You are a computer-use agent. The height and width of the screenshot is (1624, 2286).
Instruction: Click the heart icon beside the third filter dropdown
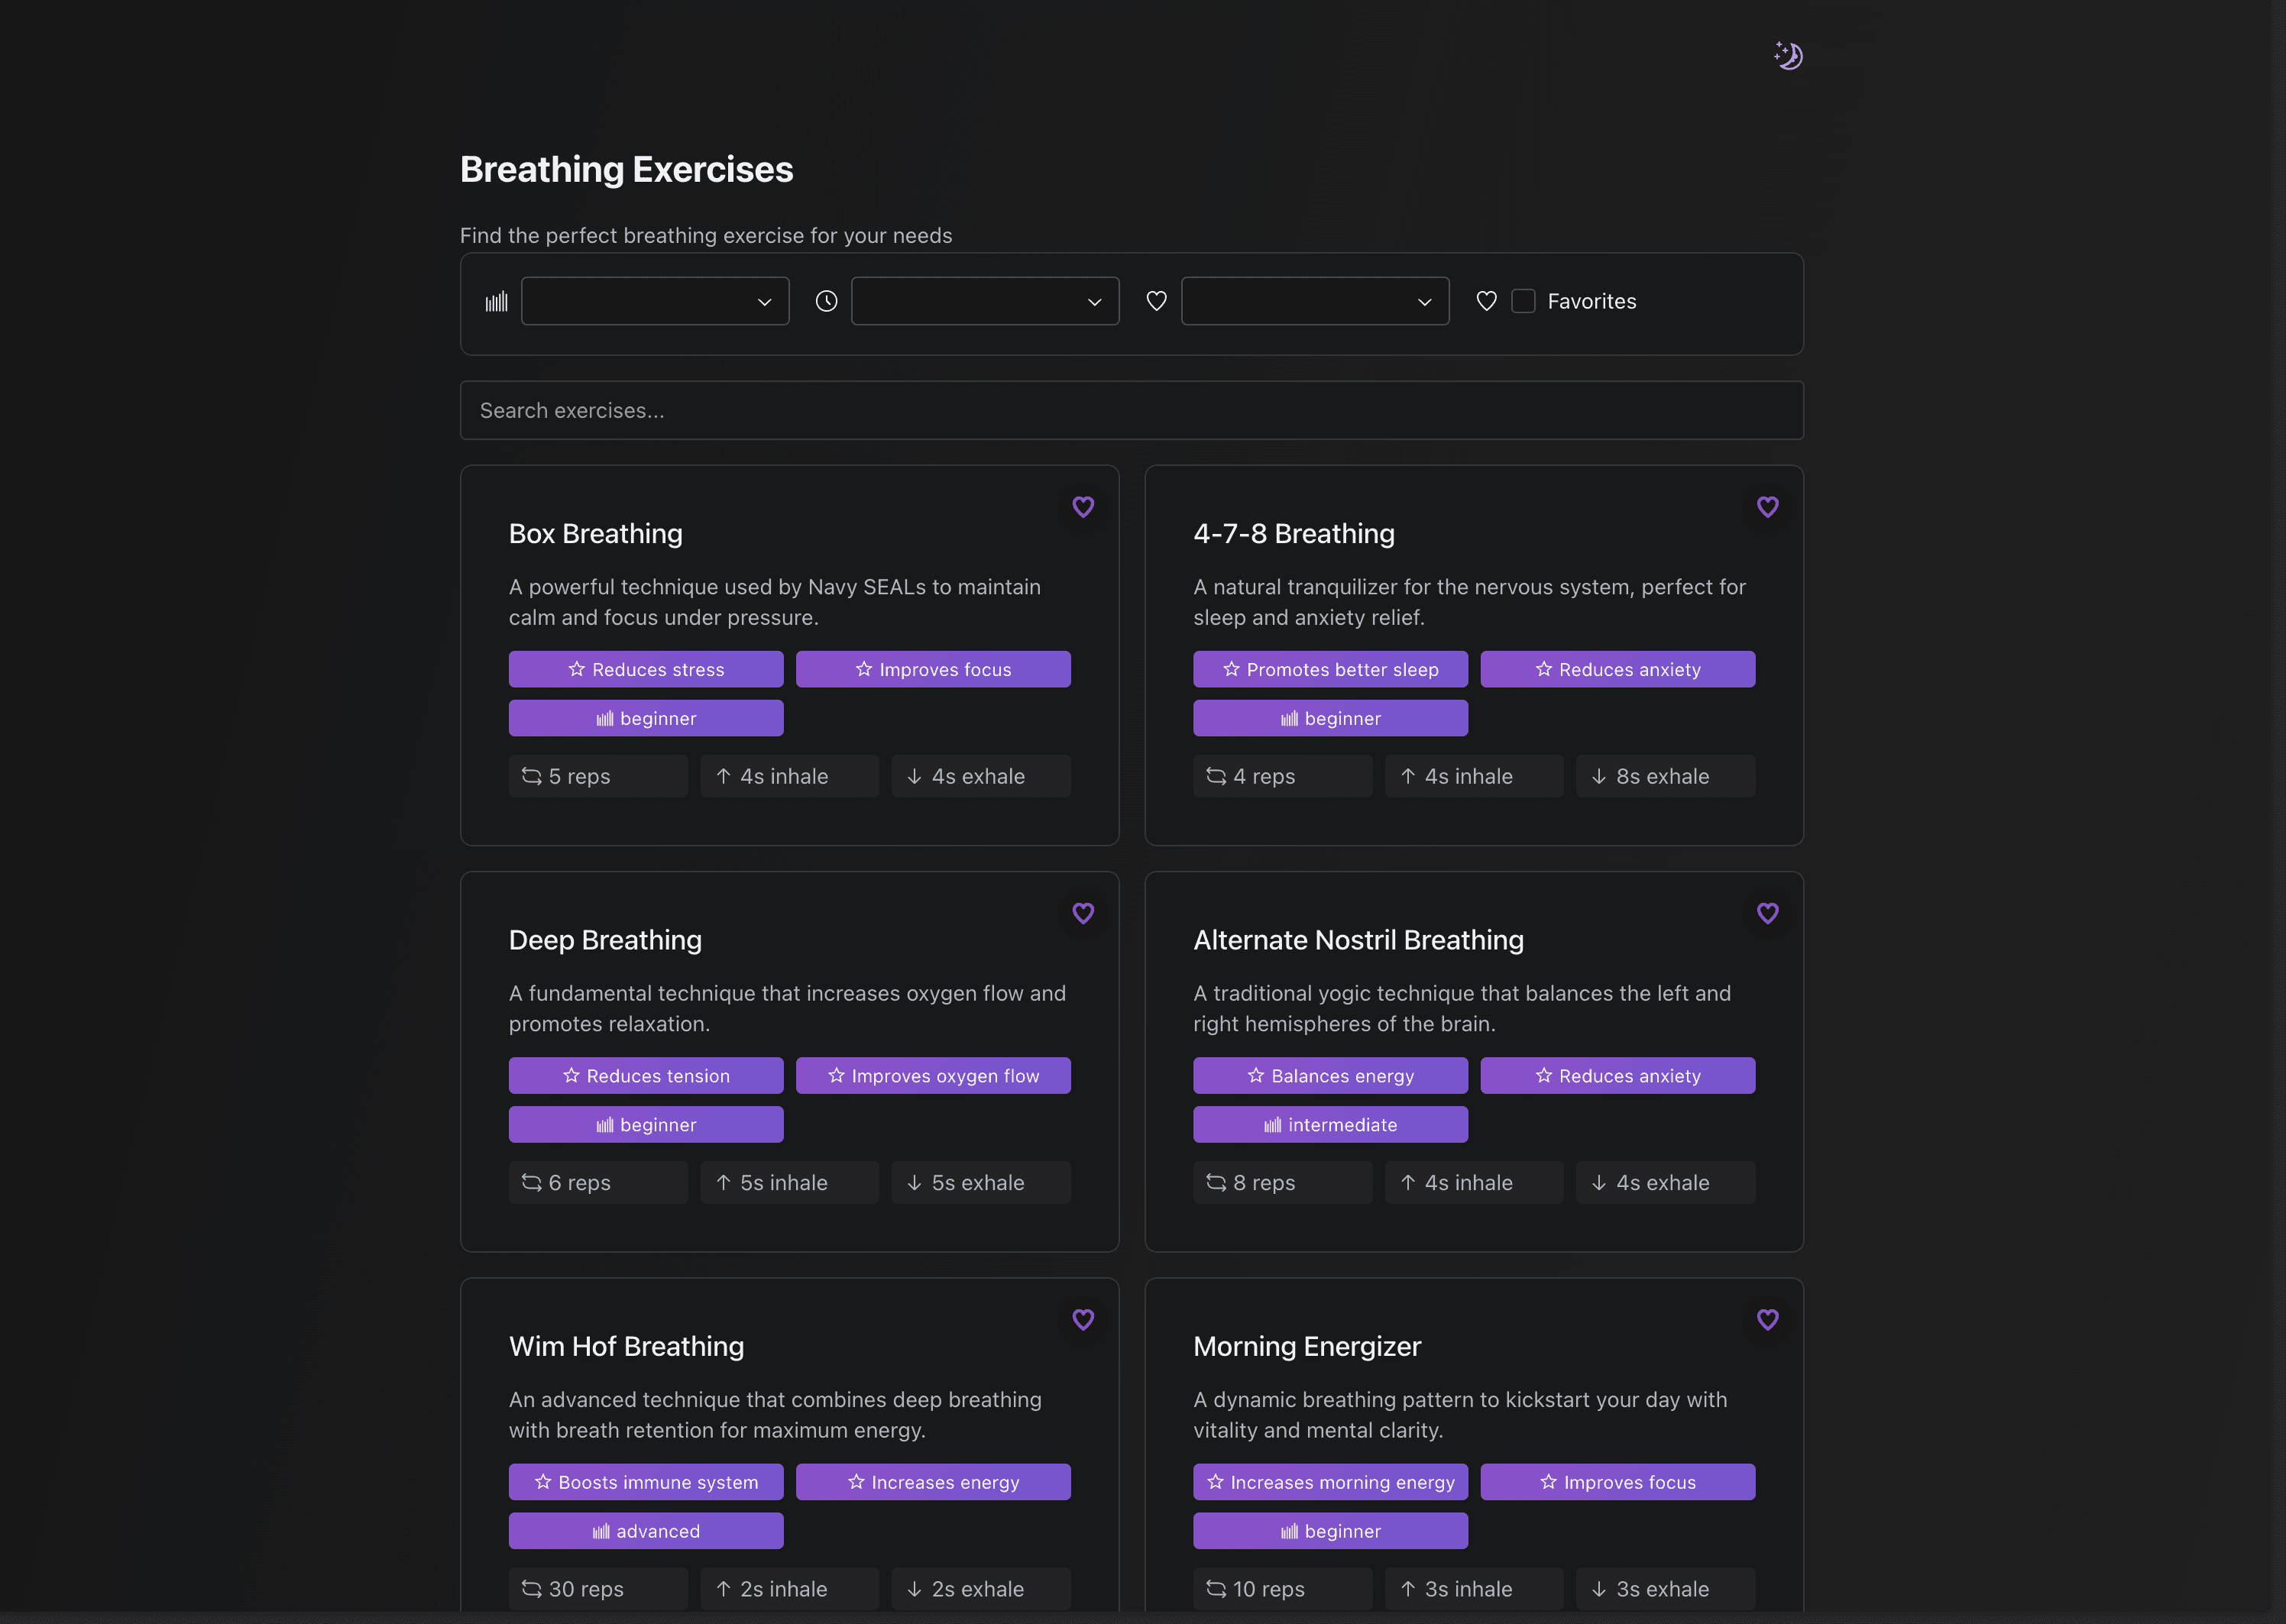click(1156, 300)
